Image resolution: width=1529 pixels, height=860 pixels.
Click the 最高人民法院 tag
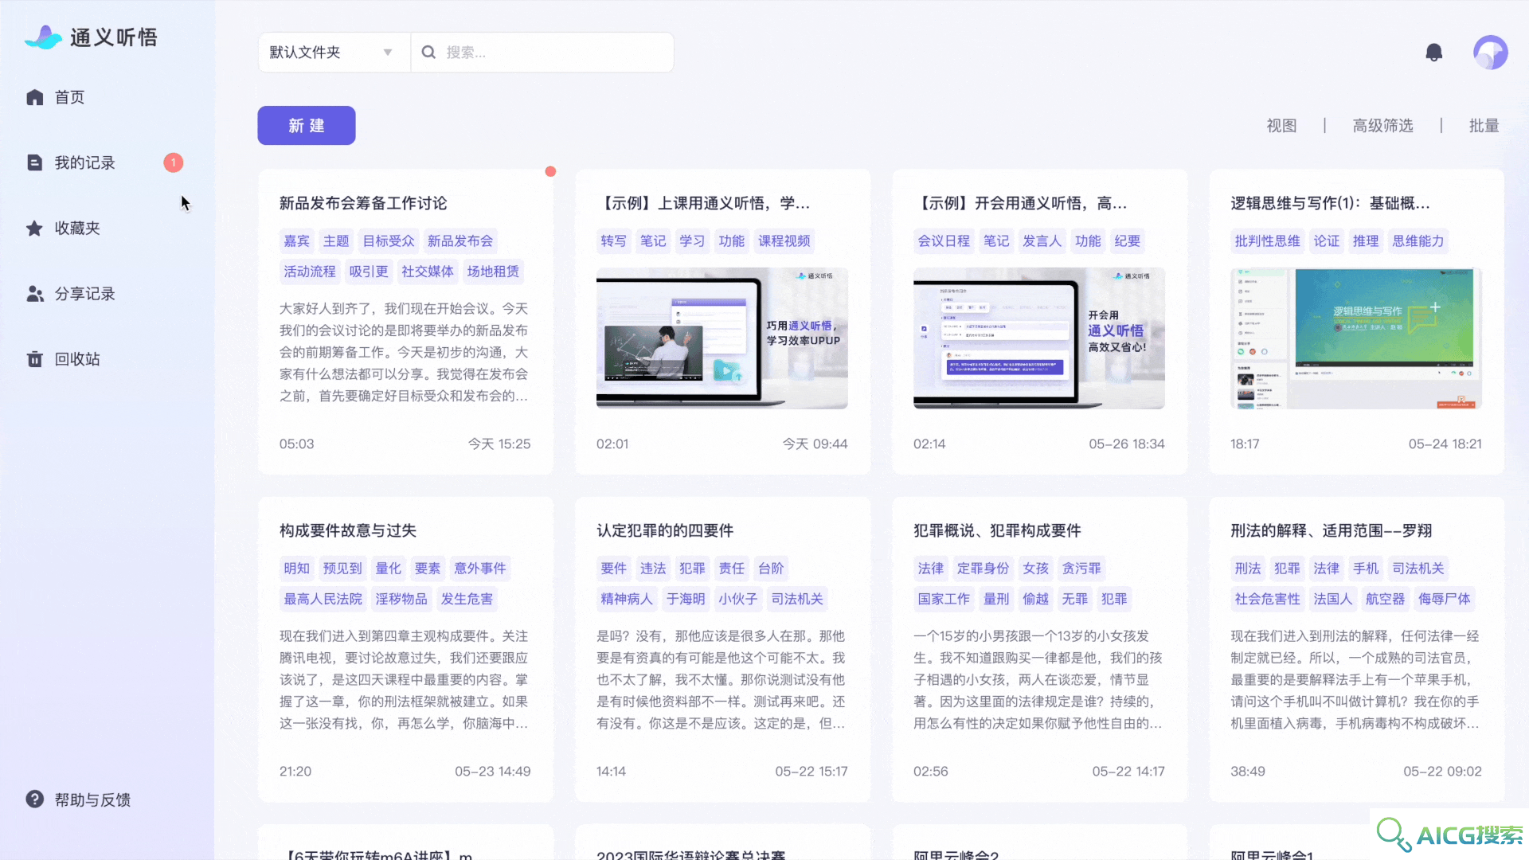323,599
